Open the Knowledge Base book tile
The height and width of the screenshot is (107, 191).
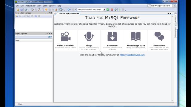pos(136,40)
